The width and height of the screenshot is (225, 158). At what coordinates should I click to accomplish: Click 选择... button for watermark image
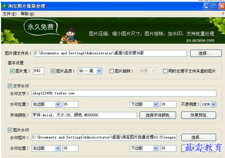coord(199,137)
